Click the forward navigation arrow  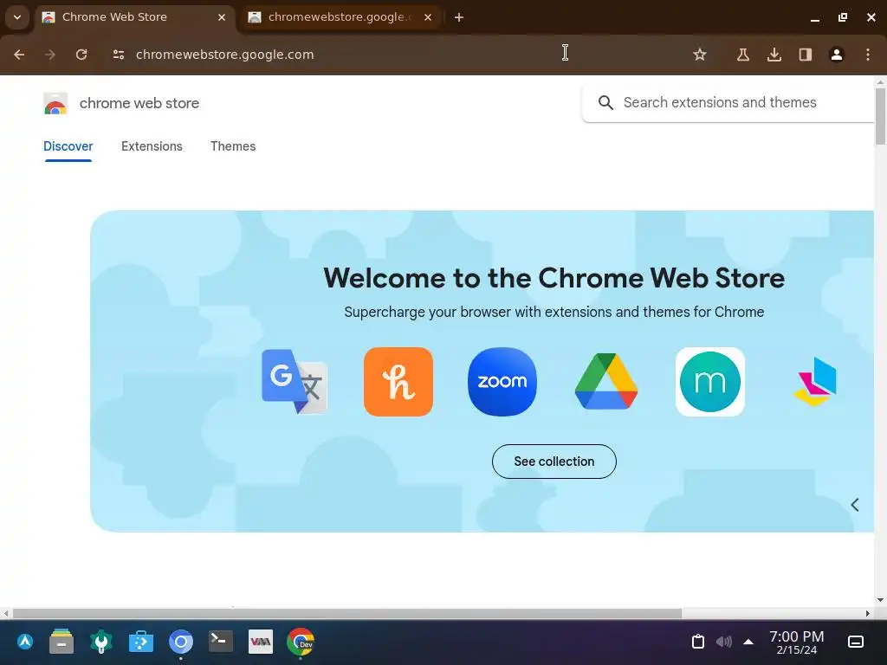click(x=49, y=55)
